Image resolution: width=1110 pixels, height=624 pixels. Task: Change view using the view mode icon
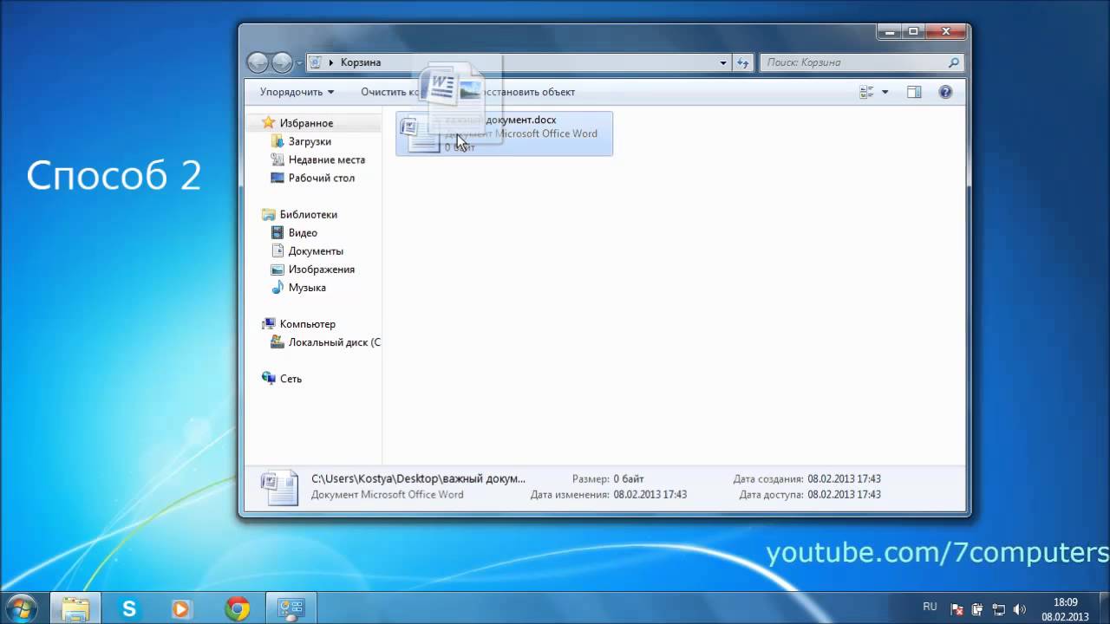[866, 92]
